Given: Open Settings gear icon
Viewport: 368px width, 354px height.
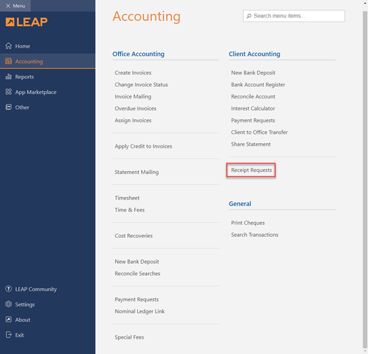Looking at the screenshot, I should [9, 304].
